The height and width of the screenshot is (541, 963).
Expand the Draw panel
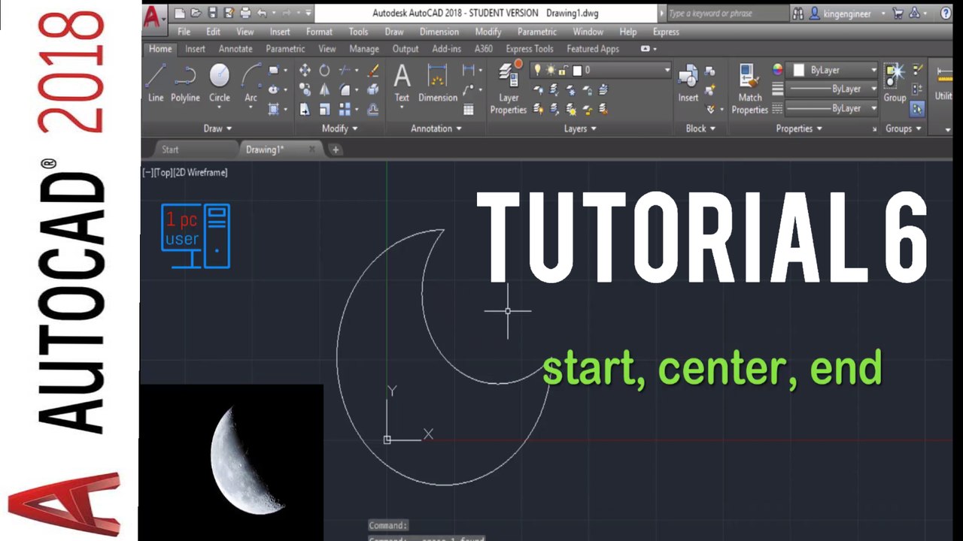point(217,128)
